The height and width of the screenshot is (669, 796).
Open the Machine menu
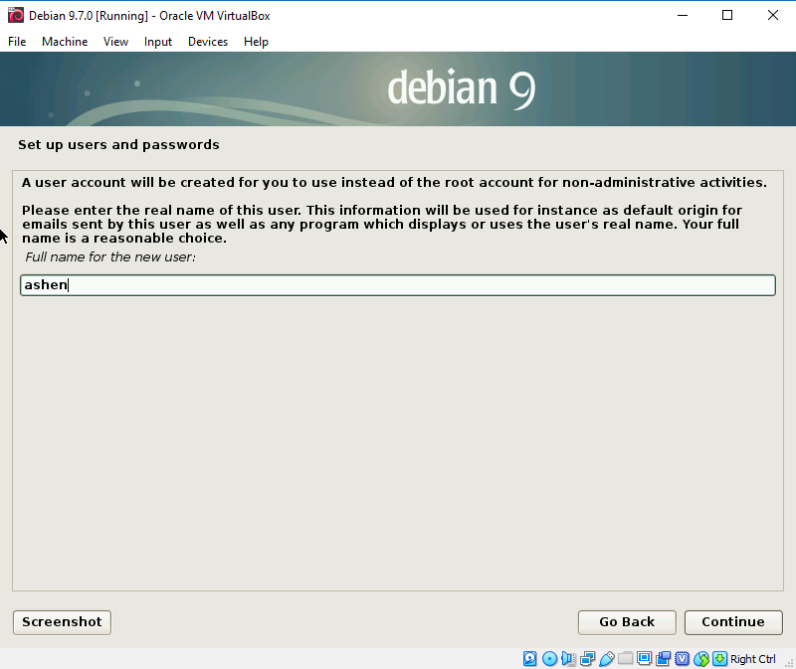tap(65, 42)
